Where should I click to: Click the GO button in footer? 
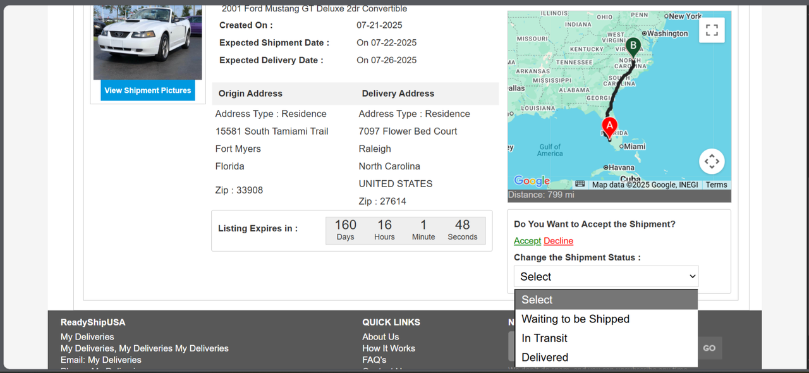point(710,348)
